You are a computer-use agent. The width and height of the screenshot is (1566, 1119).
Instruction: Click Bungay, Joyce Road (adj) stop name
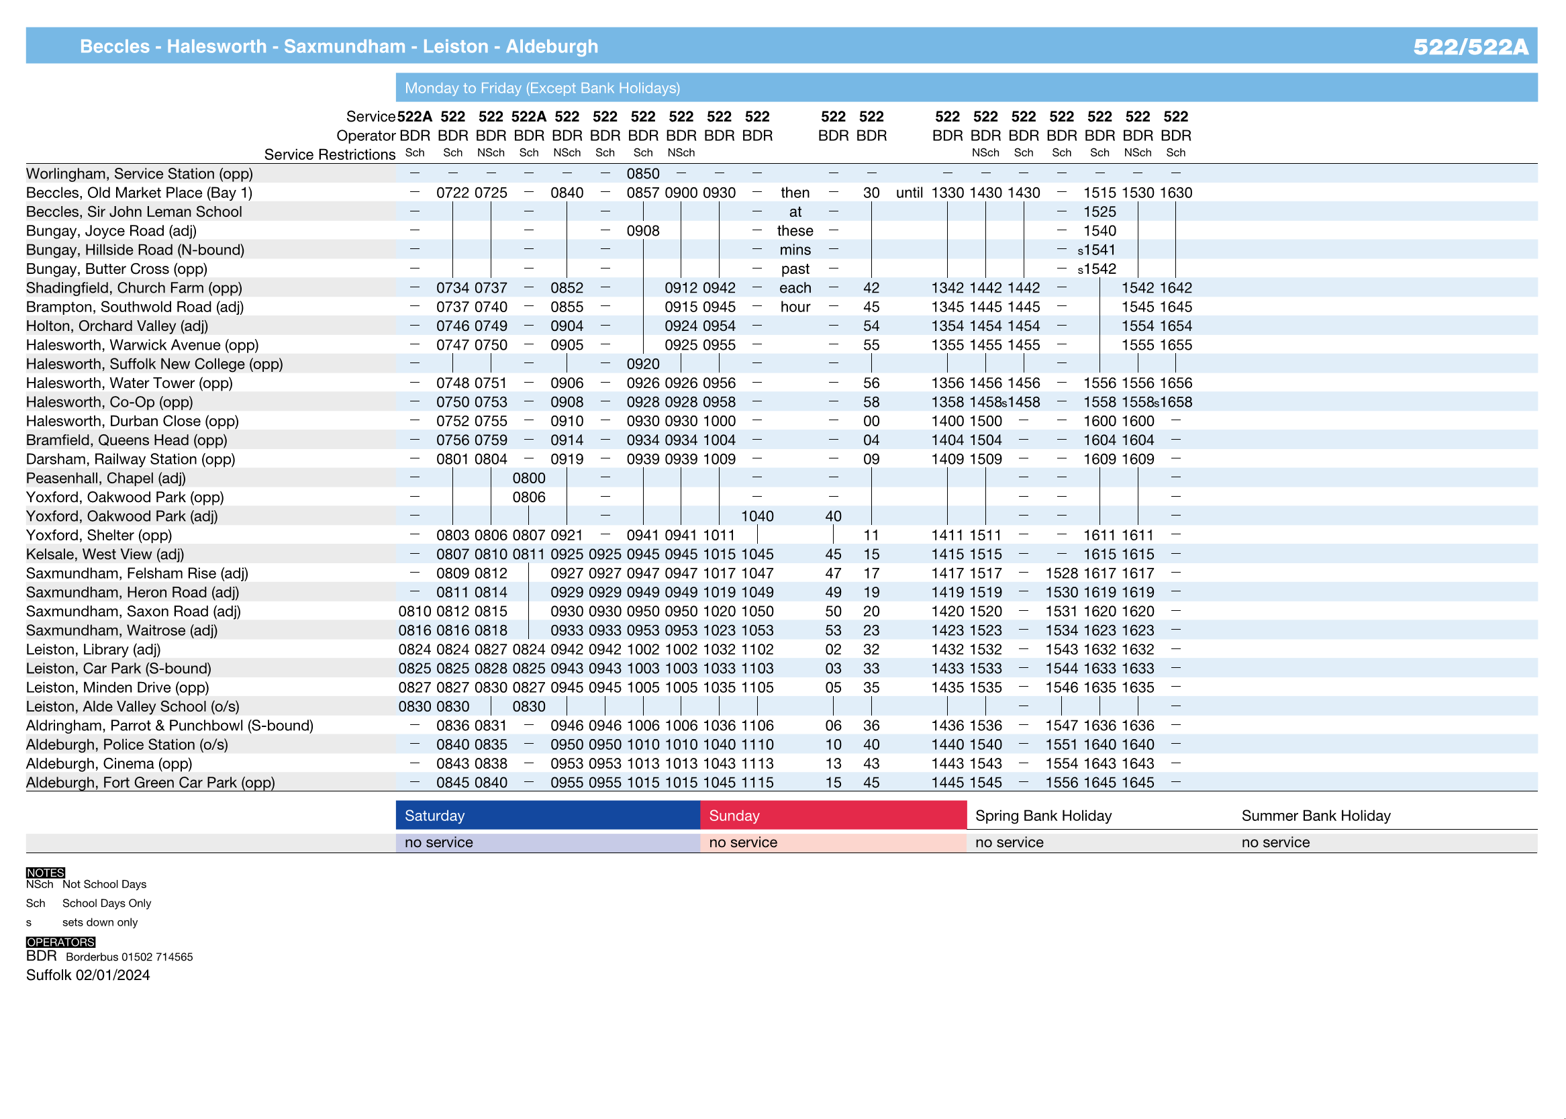111,231
